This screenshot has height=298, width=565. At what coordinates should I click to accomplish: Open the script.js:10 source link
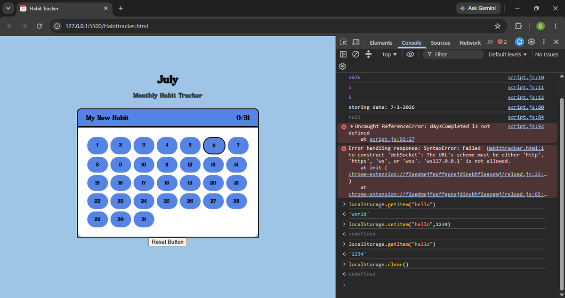coord(526,77)
